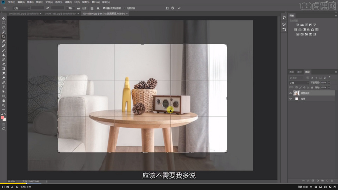The width and height of the screenshot is (338, 190).
Task: Hide the background layer eye icon
Action: [291, 99]
